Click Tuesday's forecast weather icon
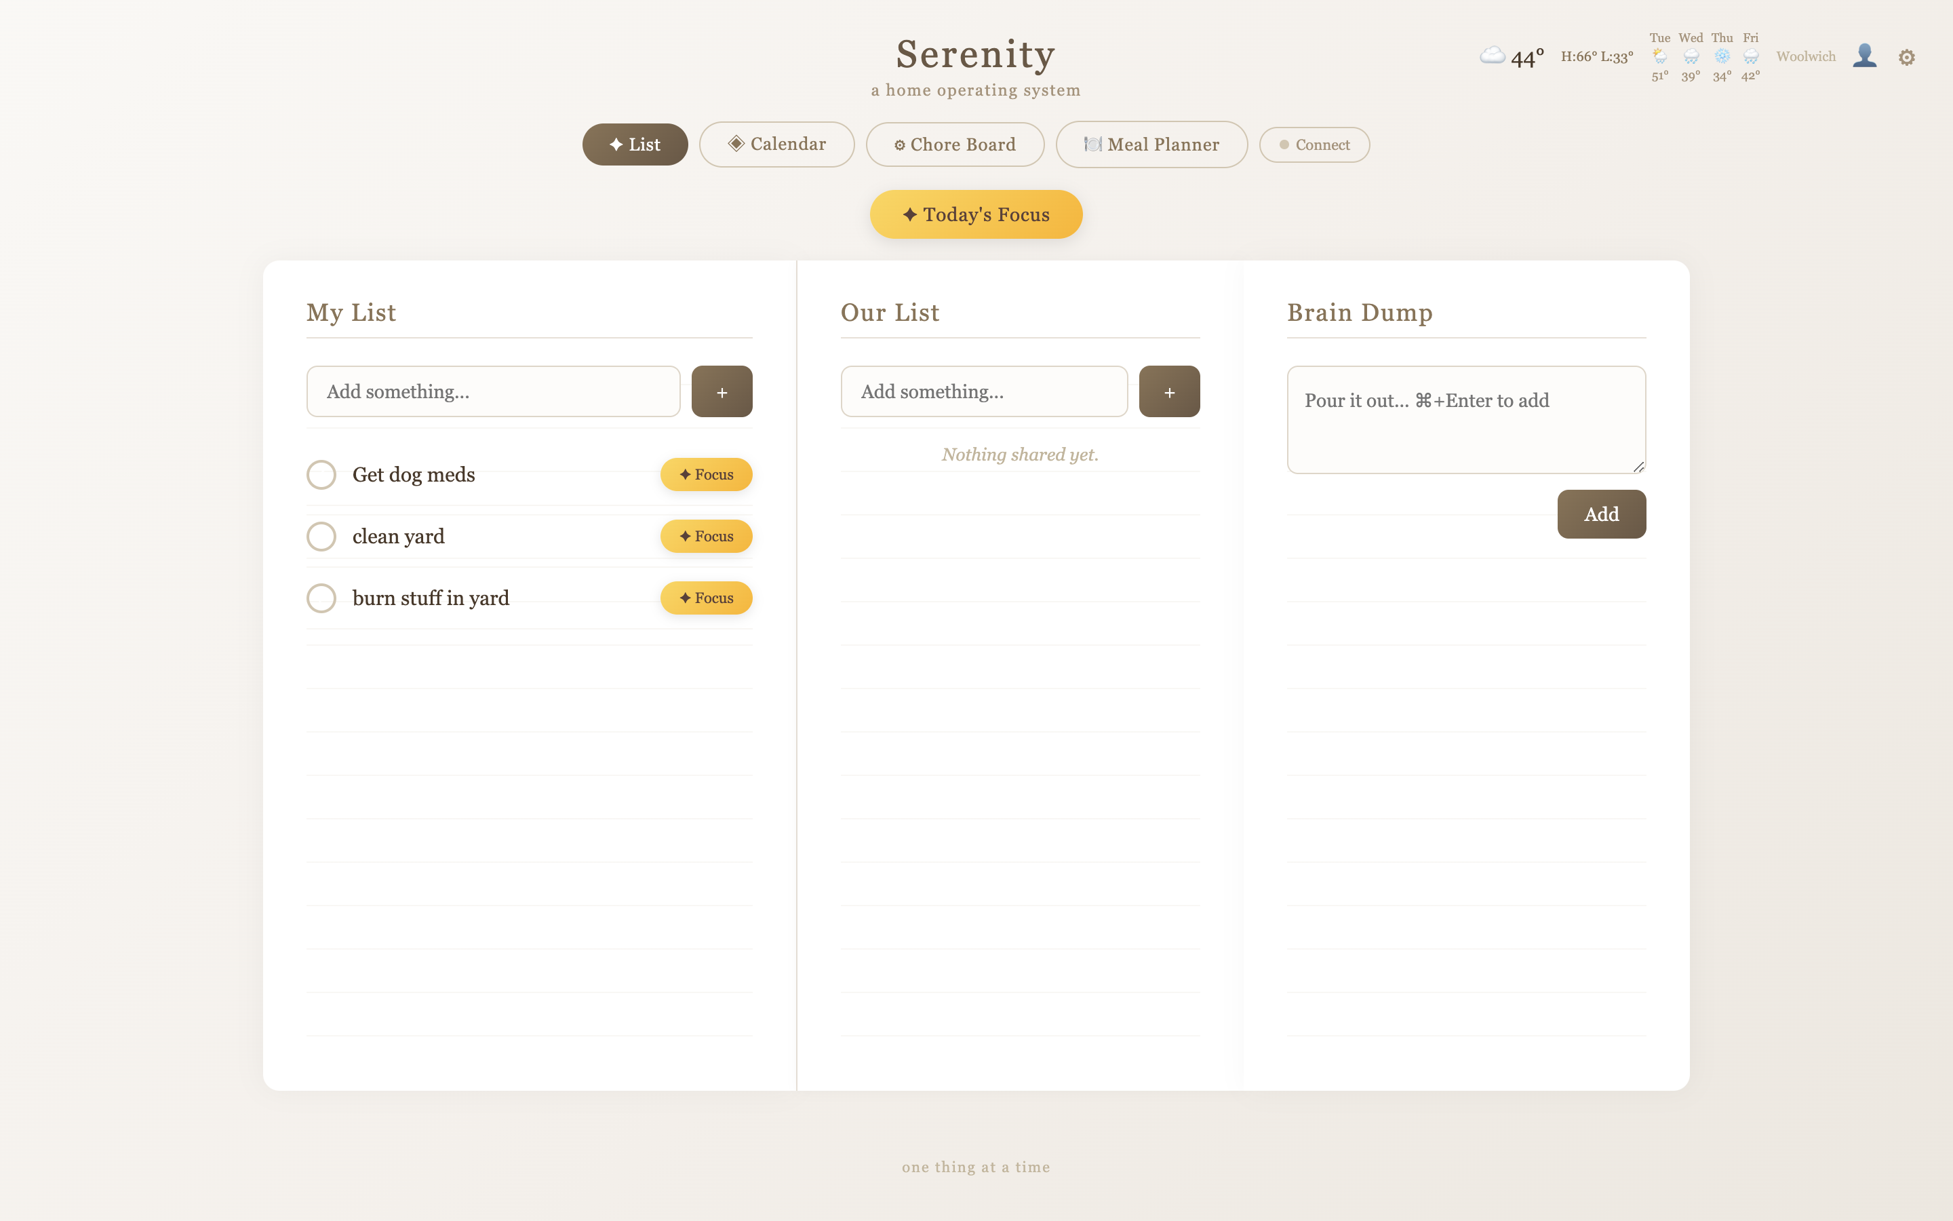 pyautogui.click(x=1659, y=56)
